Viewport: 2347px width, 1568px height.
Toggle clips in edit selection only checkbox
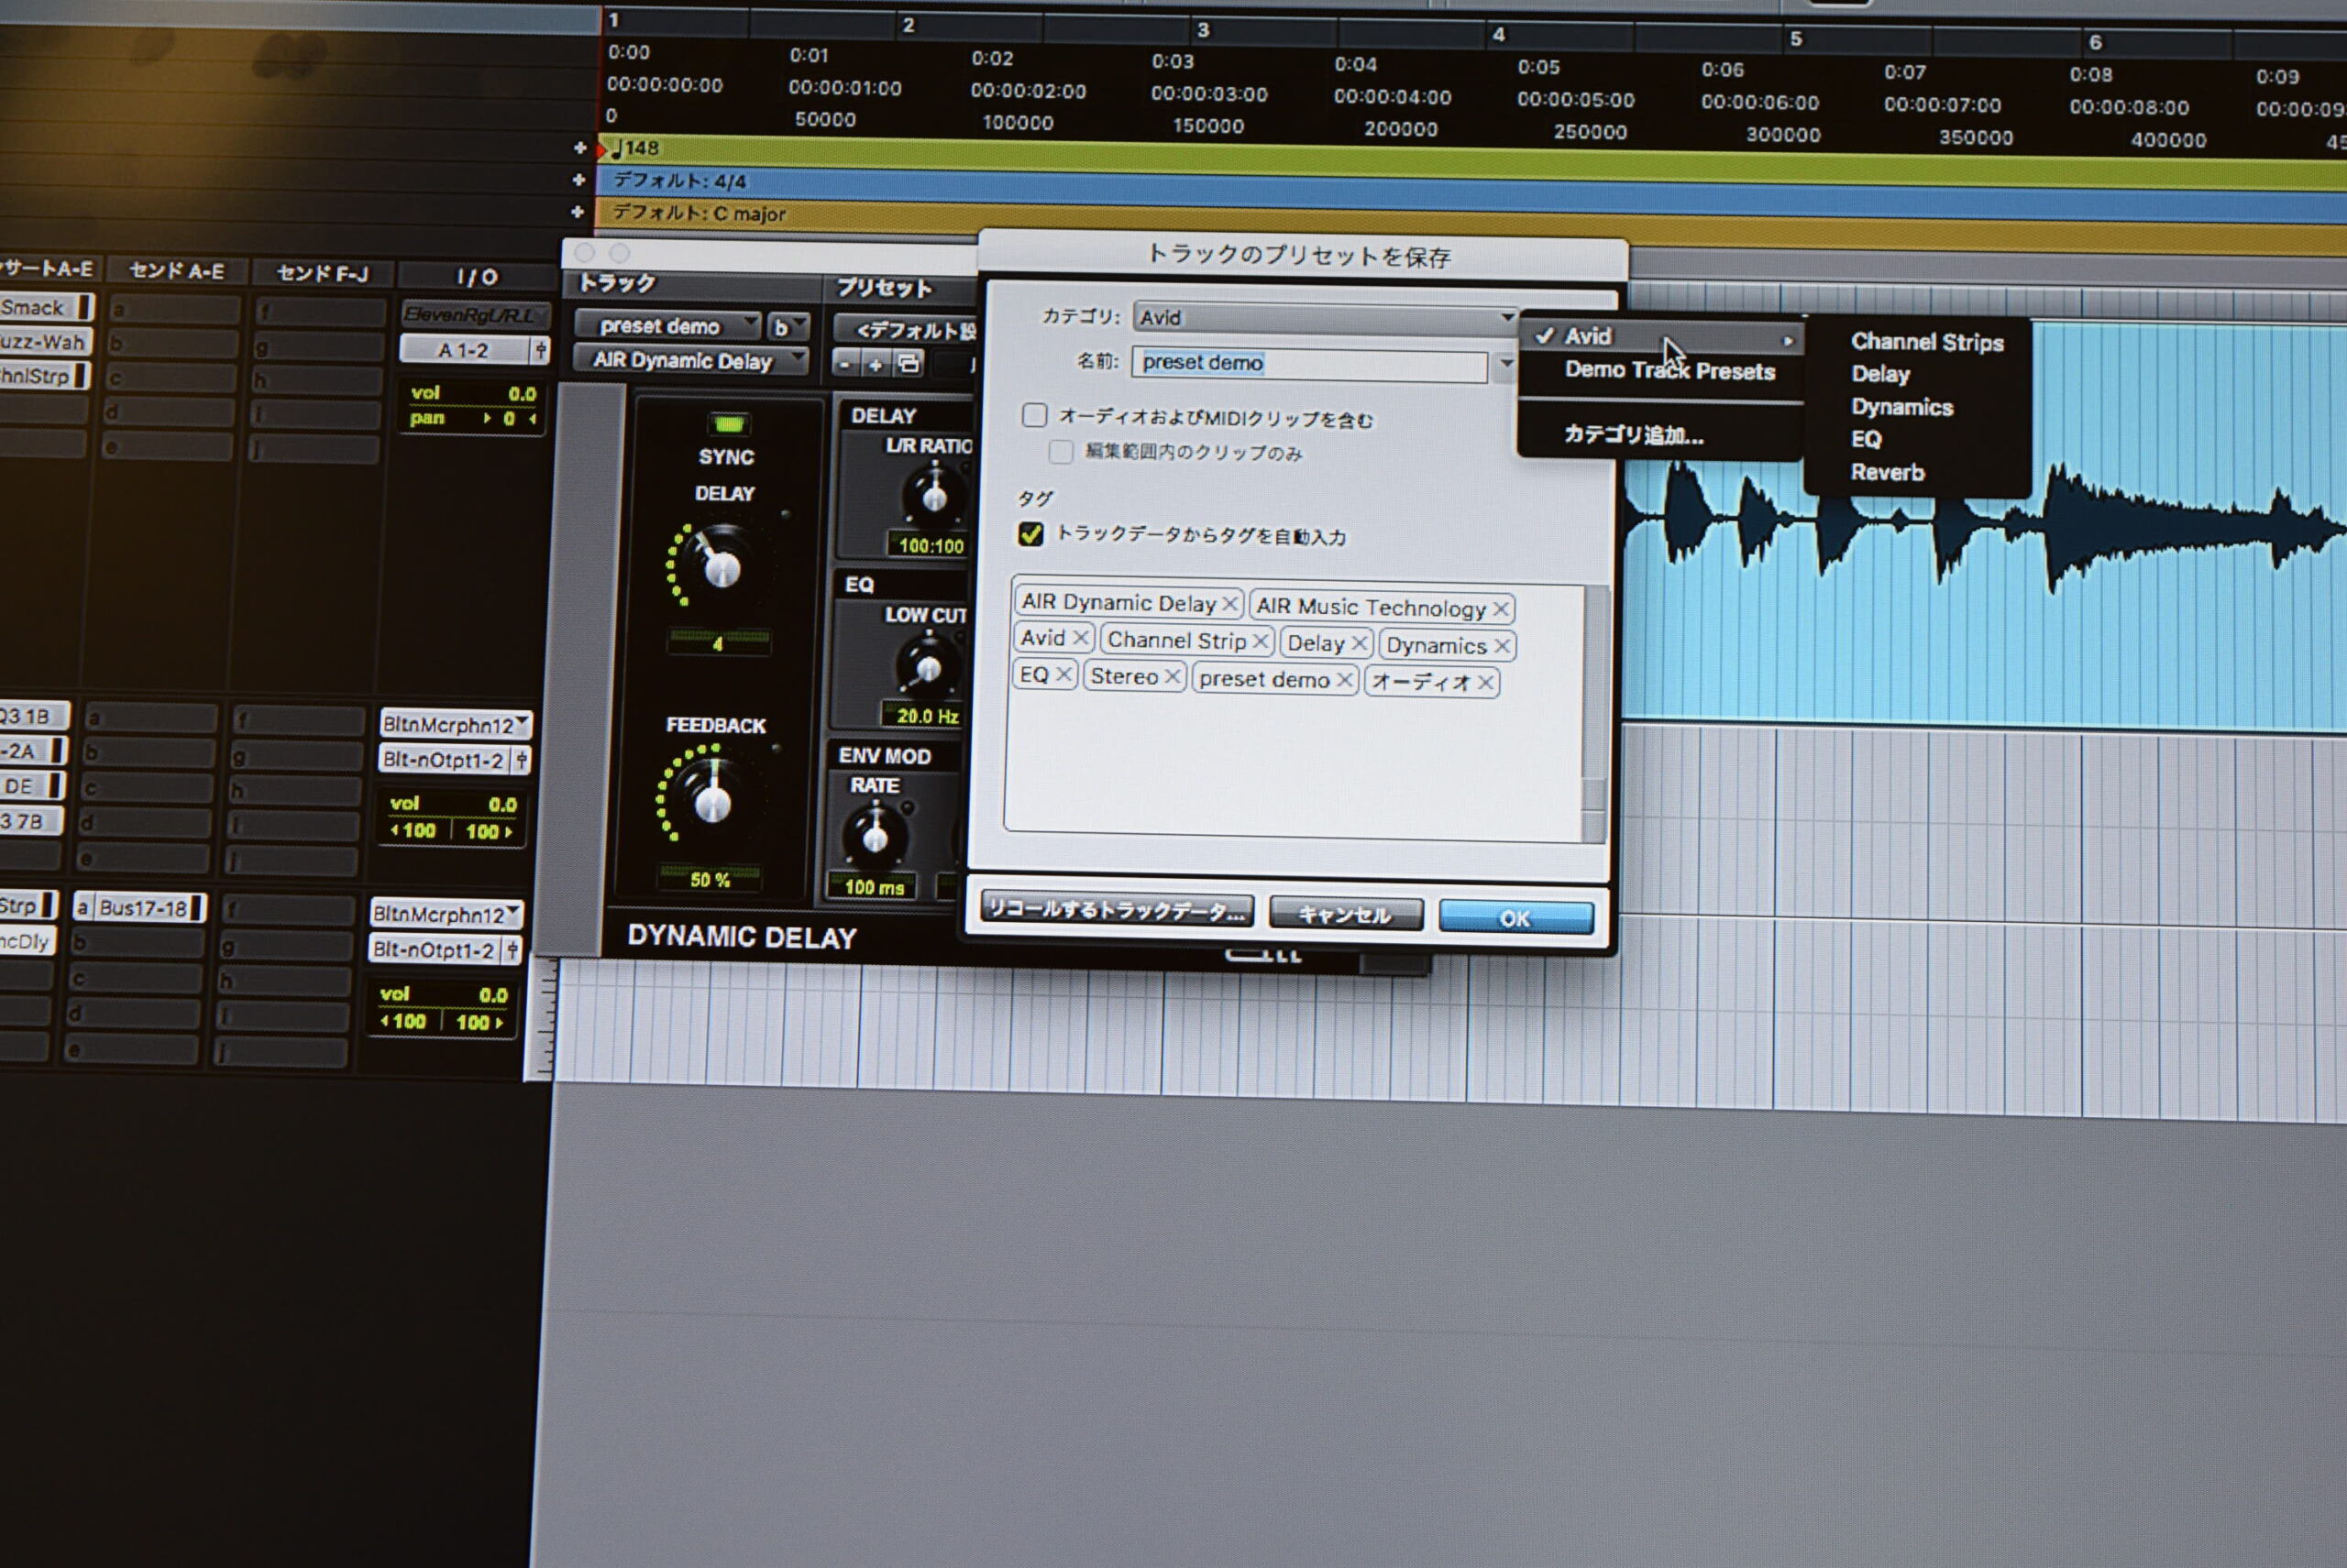[1060, 451]
